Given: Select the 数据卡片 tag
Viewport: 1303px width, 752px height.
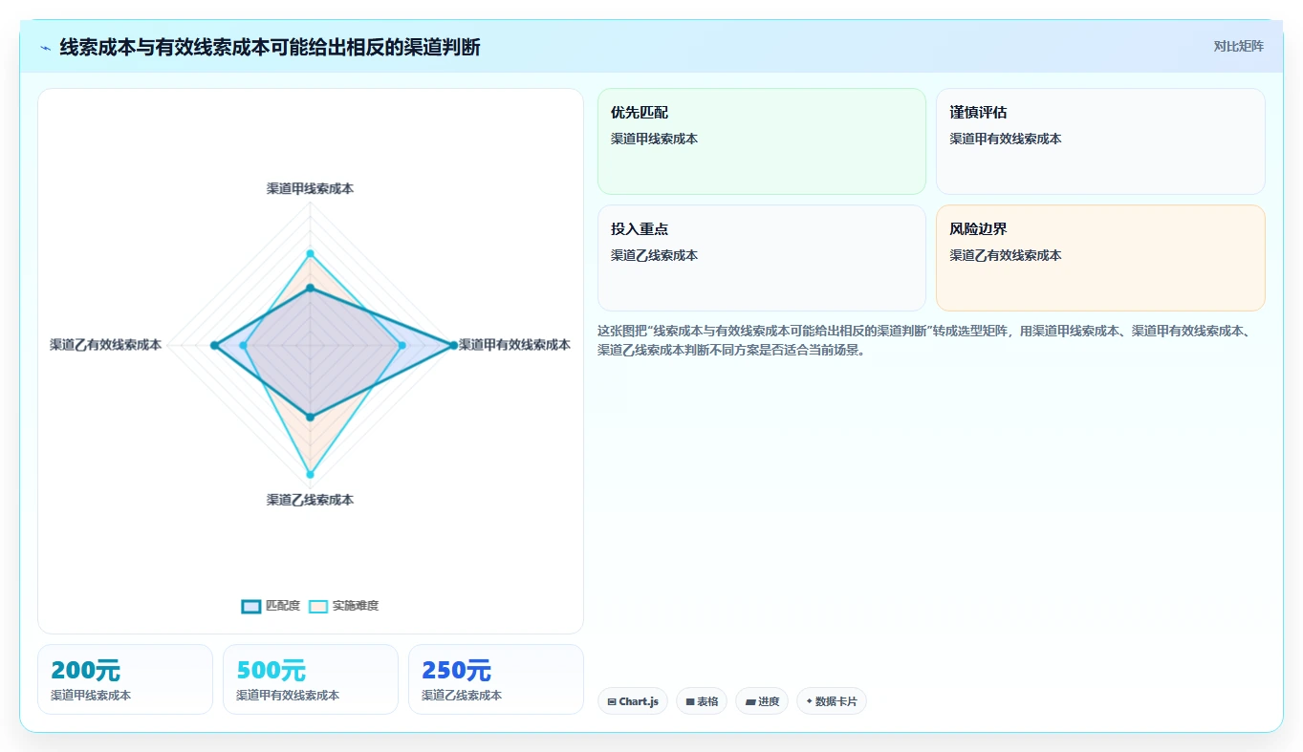Looking at the screenshot, I should [832, 701].
